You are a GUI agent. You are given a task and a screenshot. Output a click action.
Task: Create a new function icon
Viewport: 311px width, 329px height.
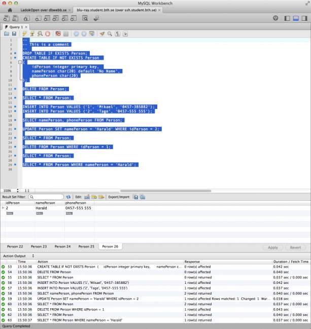point(74,18)
